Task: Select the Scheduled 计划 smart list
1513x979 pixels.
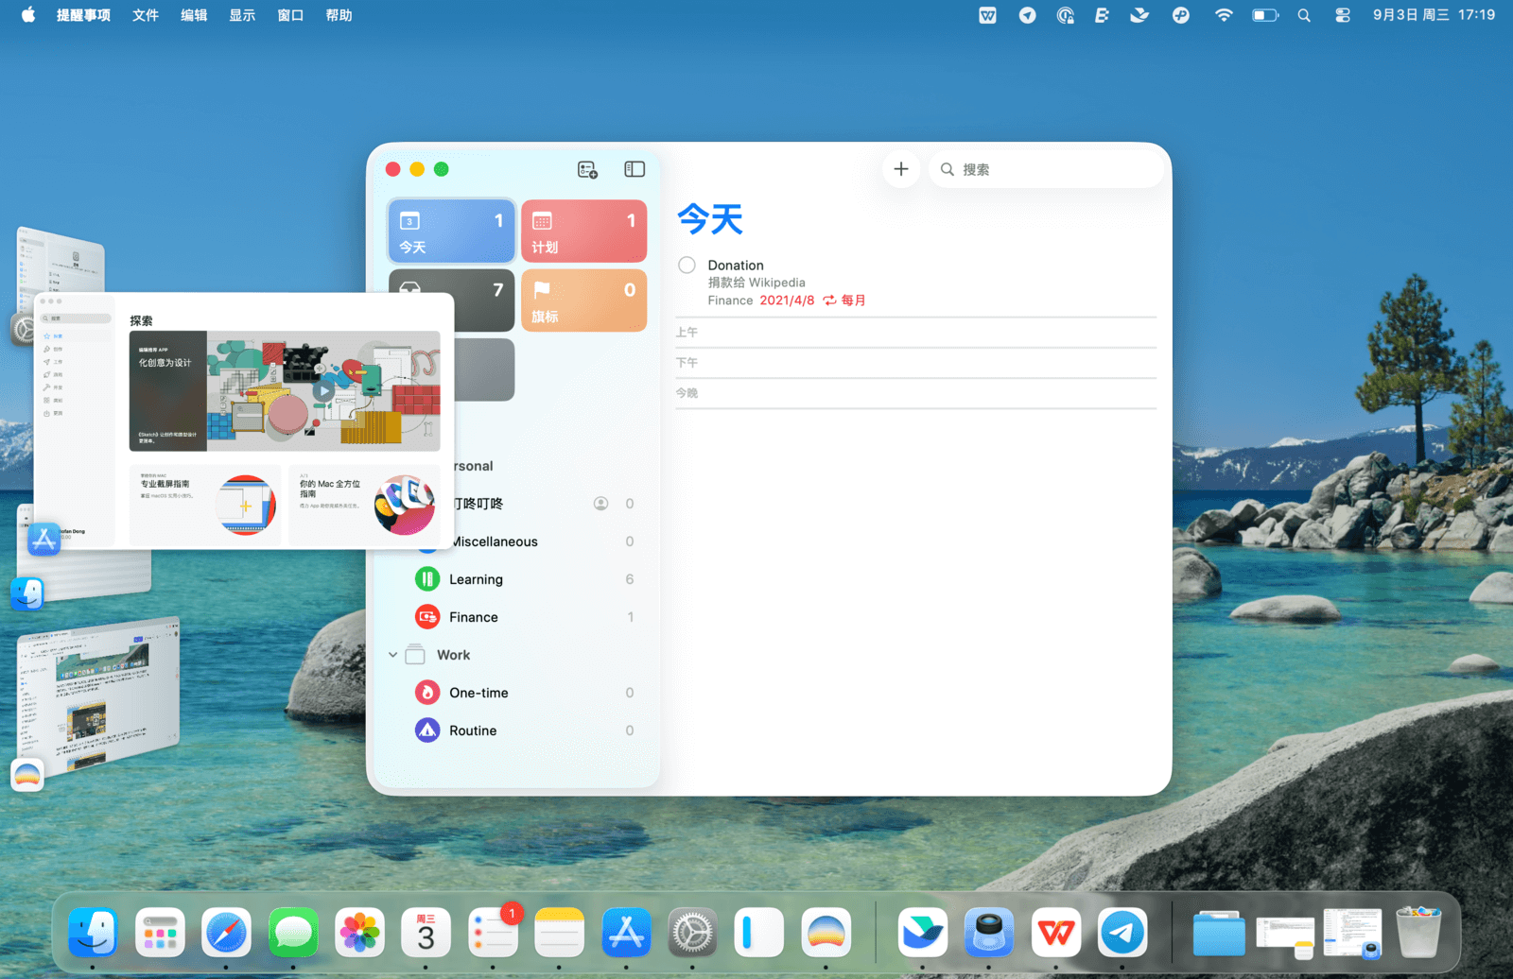Action: coord(583,231)
